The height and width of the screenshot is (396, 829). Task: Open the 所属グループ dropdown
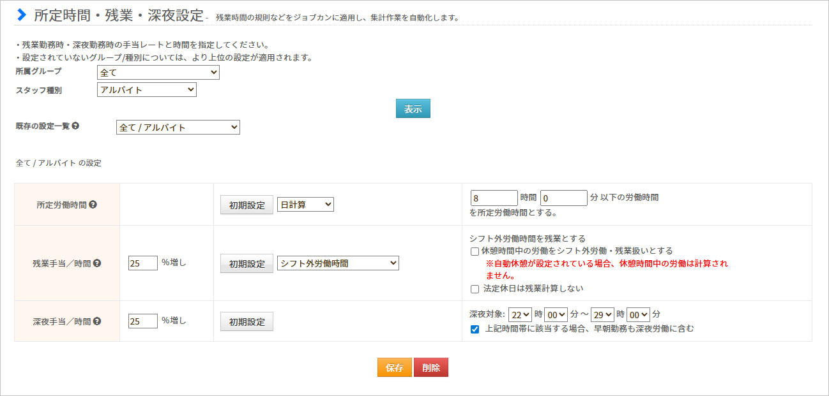[x=158, y=73]
